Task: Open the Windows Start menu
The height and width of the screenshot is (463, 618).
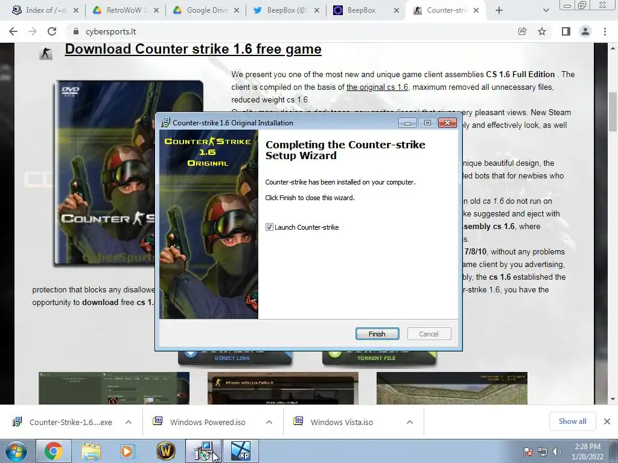Action: click(x=16, y=451)
